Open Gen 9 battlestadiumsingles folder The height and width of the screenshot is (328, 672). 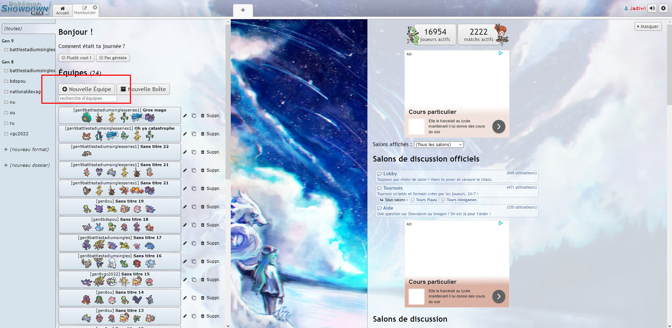[30, 50]
